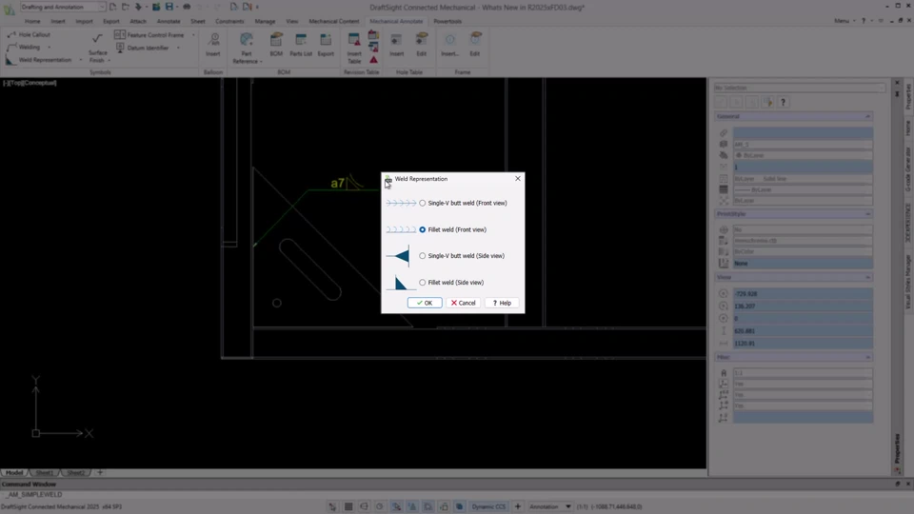Open the Drafting and Annotation workspace dropdown
Viewport: 914px width, 514px height.
click(x=63, y=7)
